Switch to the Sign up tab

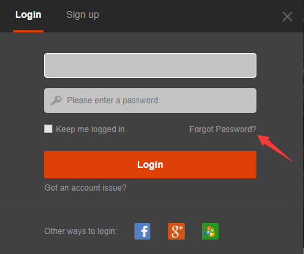83,15
